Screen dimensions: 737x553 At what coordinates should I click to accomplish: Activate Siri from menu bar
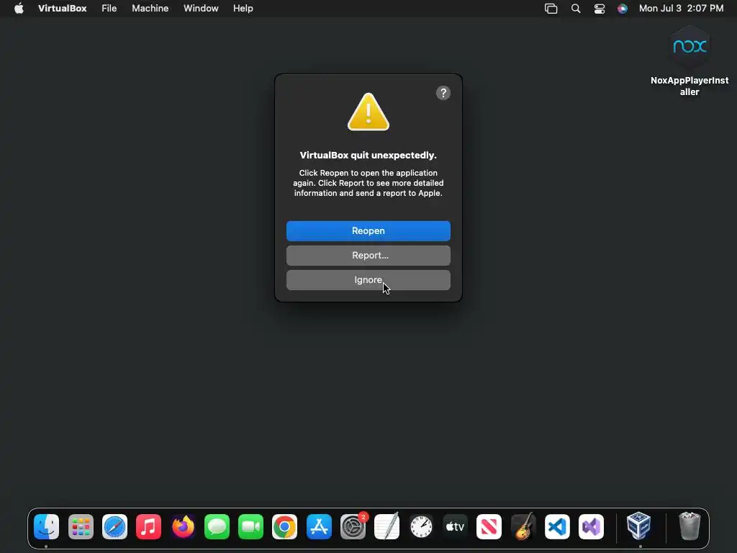click(x=623, y=9)
